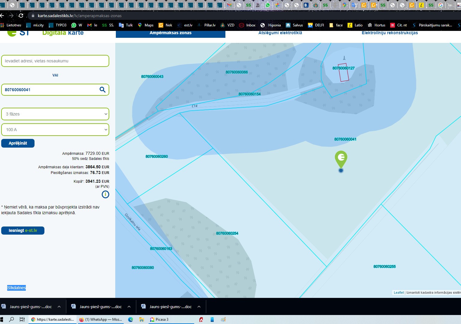Click the tower symbol on the map
This screenshot has height=324, width=461.
pos(344,58)
